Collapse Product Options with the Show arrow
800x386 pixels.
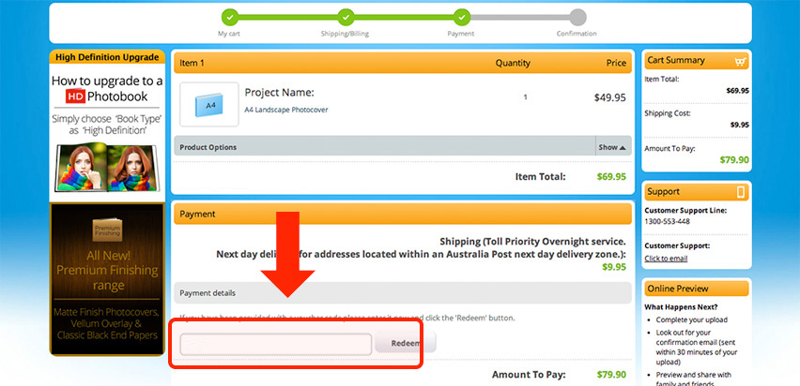(x=612, y=147)
